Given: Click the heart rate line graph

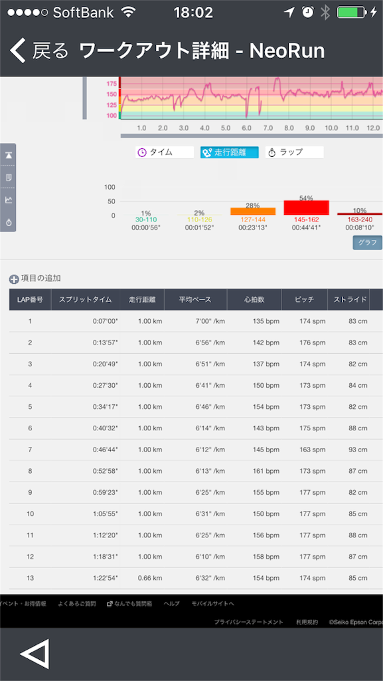Looking at the screenshot, I should click(x=252, y=97).
